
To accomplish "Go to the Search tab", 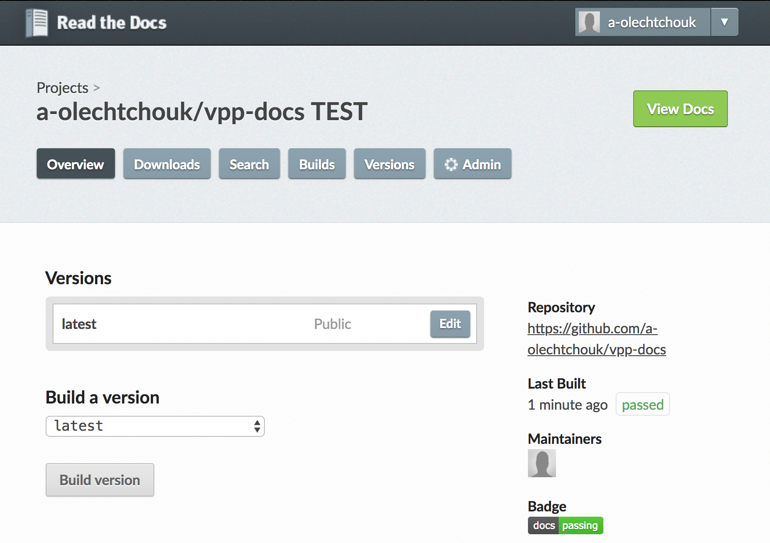I will click(249, 164).
